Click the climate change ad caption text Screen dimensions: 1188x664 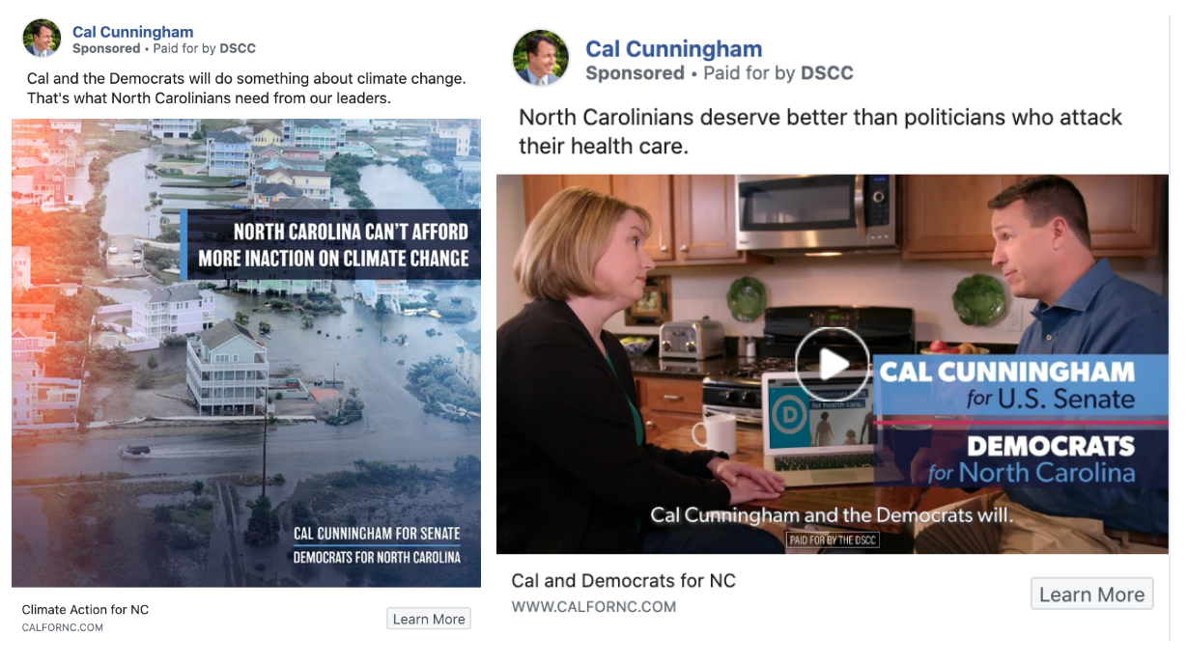tap(245, 88)
